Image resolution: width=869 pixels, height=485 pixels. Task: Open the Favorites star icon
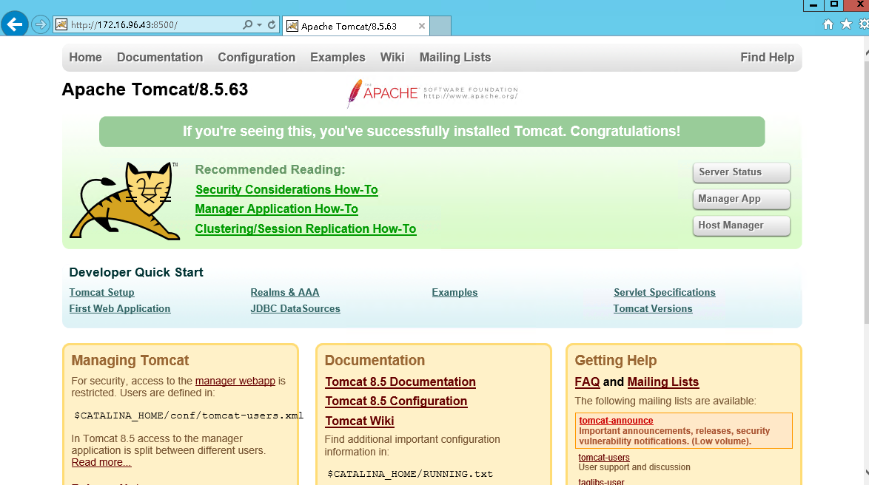pyautogui.click(x=846, y=24)
